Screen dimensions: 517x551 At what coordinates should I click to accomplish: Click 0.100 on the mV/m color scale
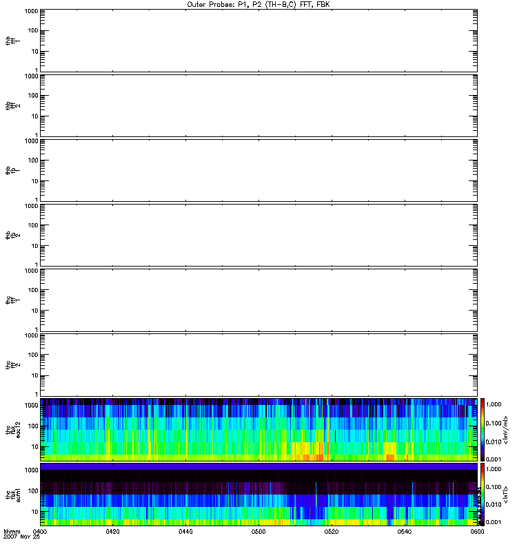pyautogui.click(x=494, y=424)
